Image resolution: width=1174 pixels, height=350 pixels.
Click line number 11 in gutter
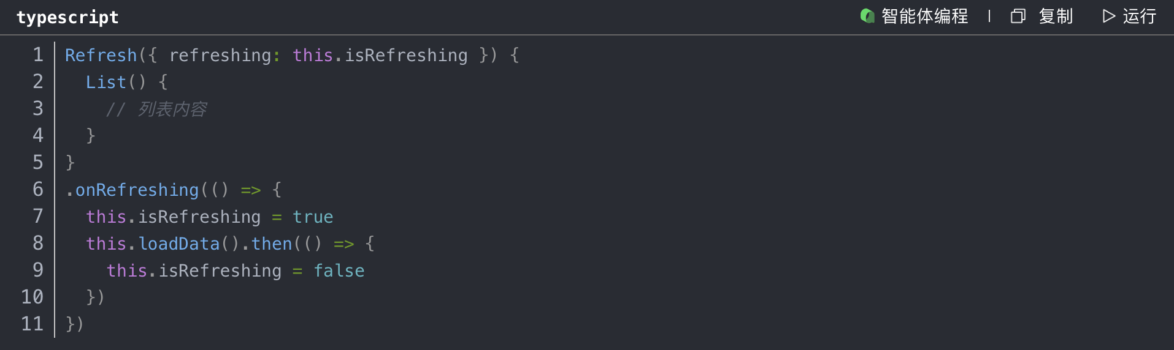[x=33, y=324]
